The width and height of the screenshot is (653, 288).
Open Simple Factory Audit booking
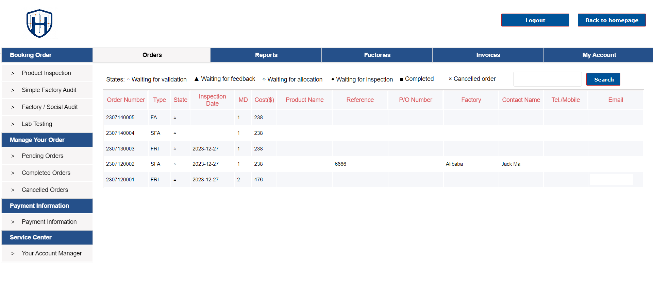[x=47, y=90]
